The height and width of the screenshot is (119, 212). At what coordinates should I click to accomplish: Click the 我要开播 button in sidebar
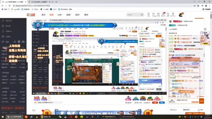pyautogui.click(x=19, y=108)
